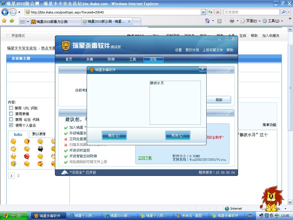Switch to 瑞星2010版暴力公测 browser tab
293x220 pixels.
click(x=56, y=22)
